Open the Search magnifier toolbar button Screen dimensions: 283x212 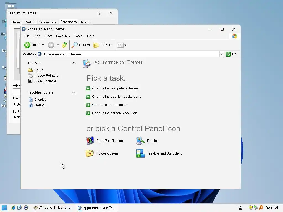(x=80, y=45)
